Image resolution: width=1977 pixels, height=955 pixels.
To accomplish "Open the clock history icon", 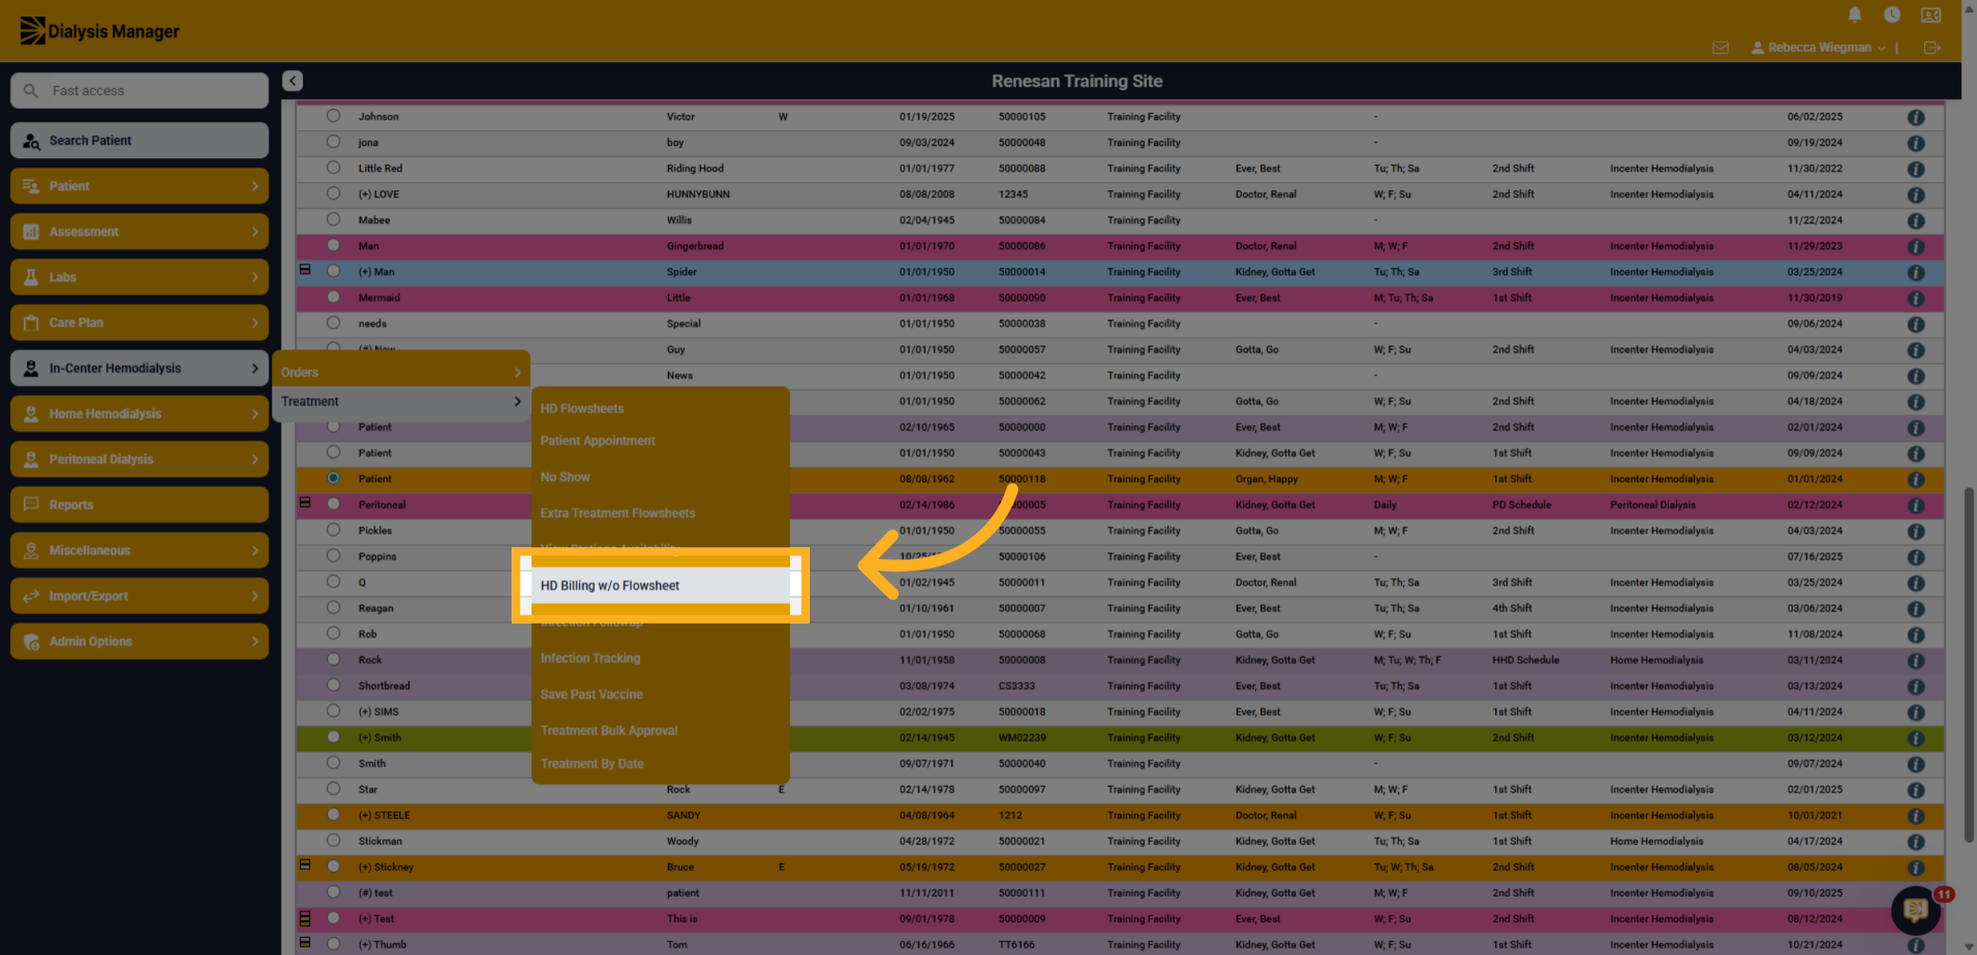I will point(1892,14).
